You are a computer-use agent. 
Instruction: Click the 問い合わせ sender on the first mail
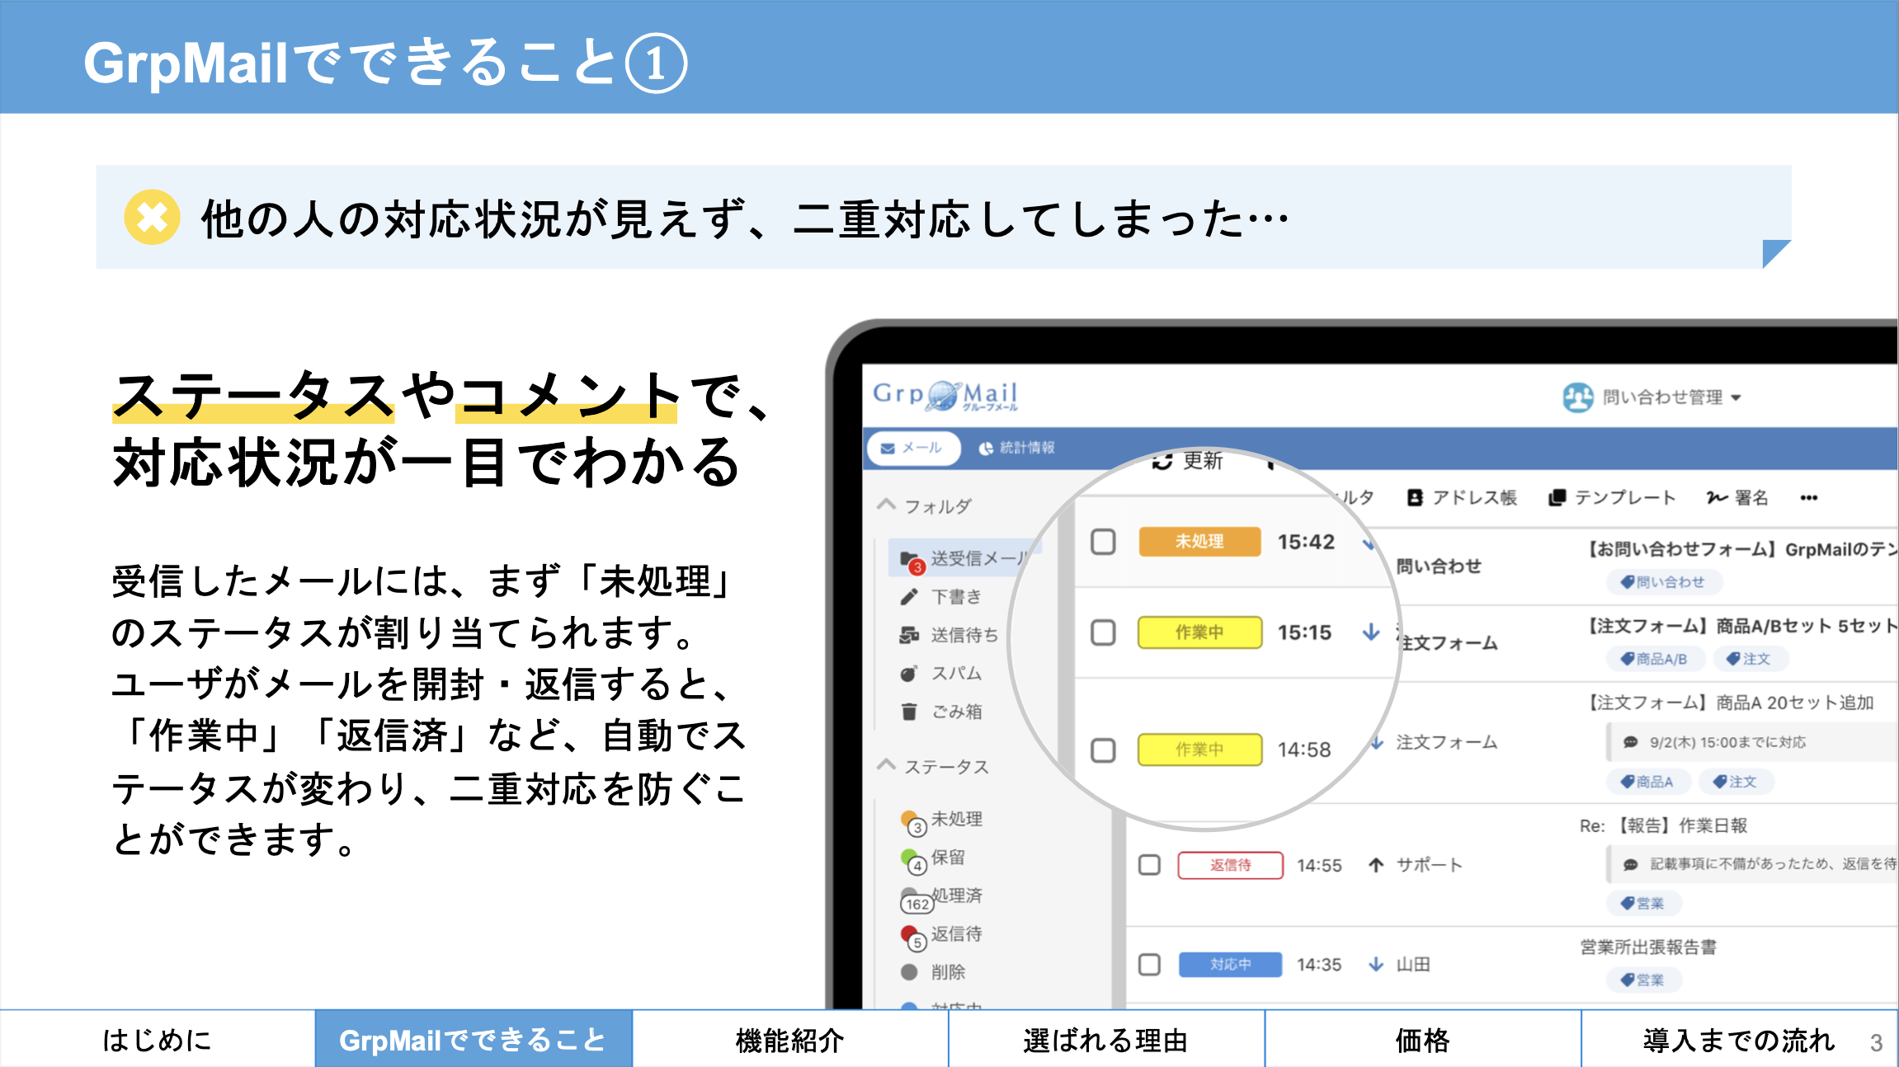click(x=1439, y=566)
